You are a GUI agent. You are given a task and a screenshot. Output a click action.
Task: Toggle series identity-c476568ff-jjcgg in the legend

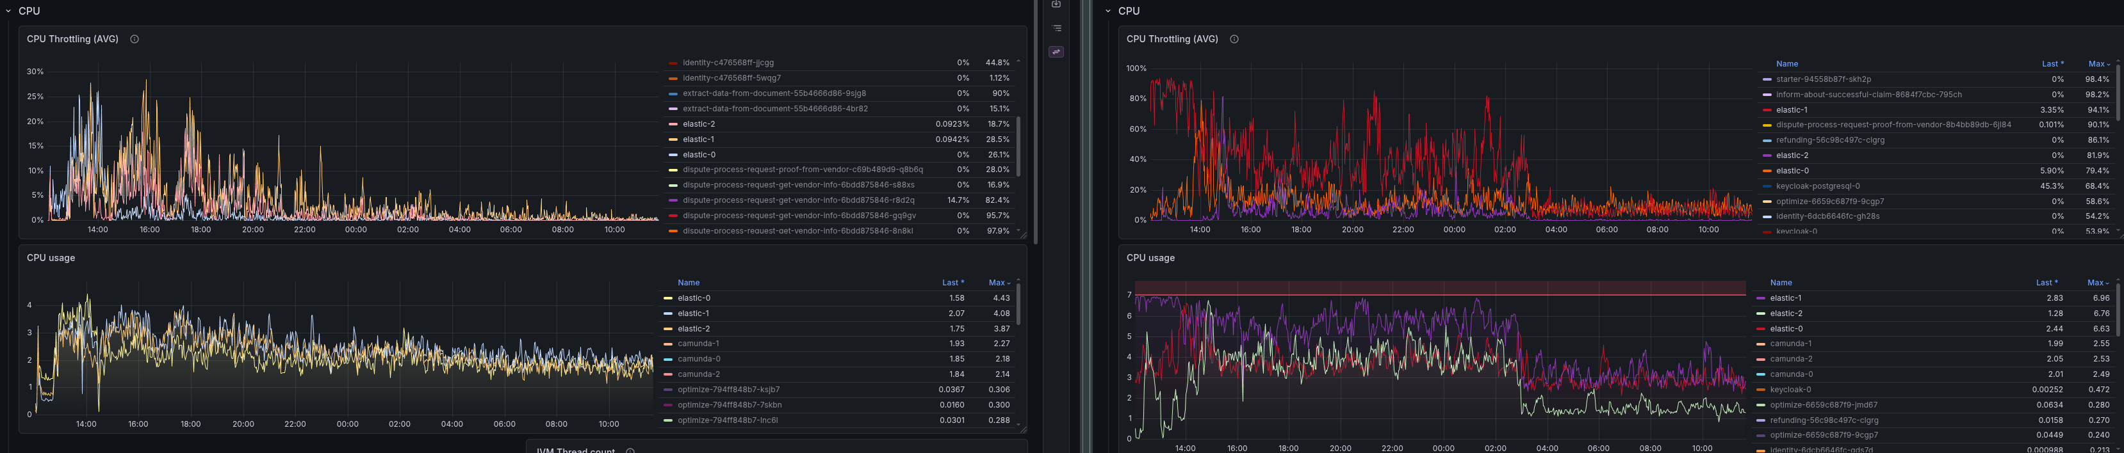tap(728, 63)
